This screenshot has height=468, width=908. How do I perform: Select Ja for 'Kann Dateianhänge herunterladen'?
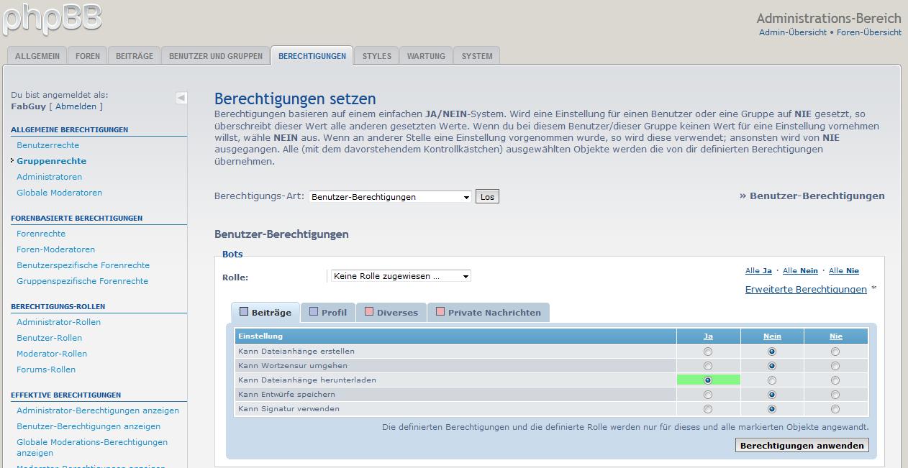click(x=708, y=380)
